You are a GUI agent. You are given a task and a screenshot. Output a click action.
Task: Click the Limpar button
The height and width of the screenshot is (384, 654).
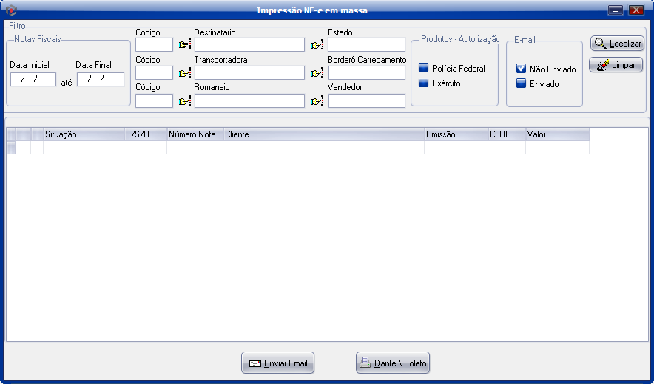pyautogui.click(x=616, y=65)
